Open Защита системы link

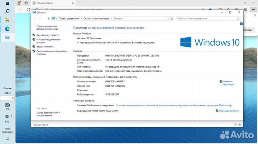click(x=45, y=47)
